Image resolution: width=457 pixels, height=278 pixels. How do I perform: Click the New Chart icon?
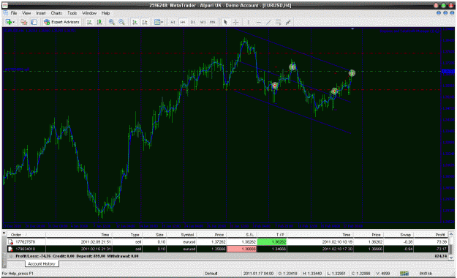(x=9, y=22)
